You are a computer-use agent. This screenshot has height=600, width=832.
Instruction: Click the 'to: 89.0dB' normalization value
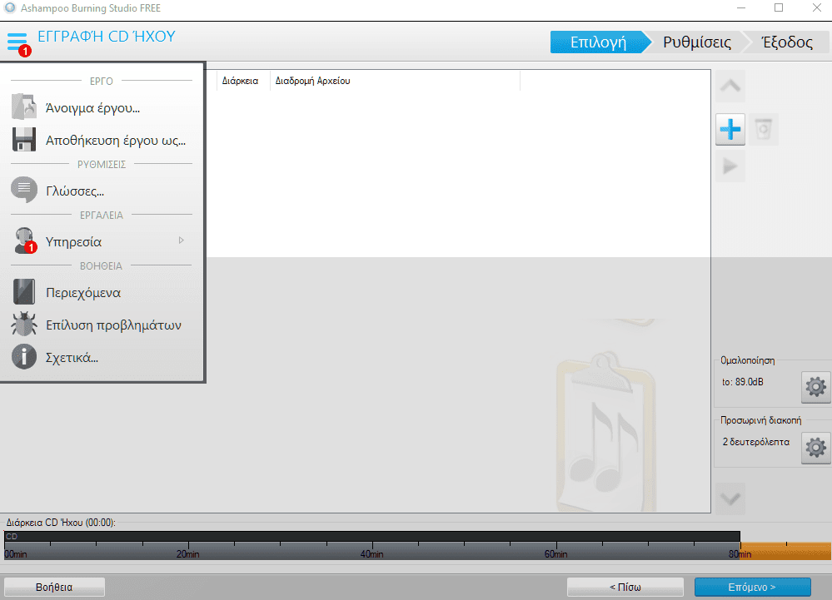(742, 382)
